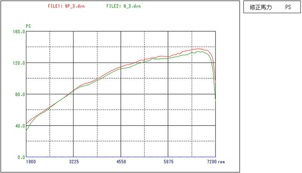
Task: Select the 3225 x-axis tick label
Action: (74, 162)
